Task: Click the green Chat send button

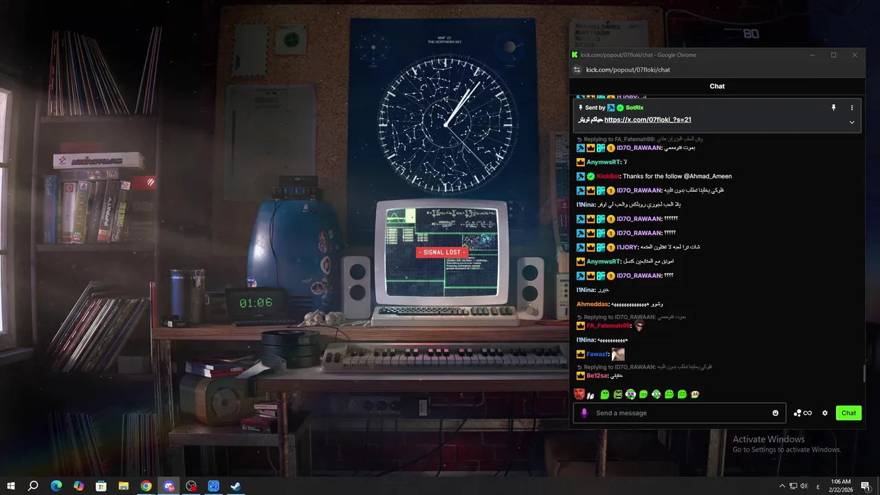Action: pos(848,413)
